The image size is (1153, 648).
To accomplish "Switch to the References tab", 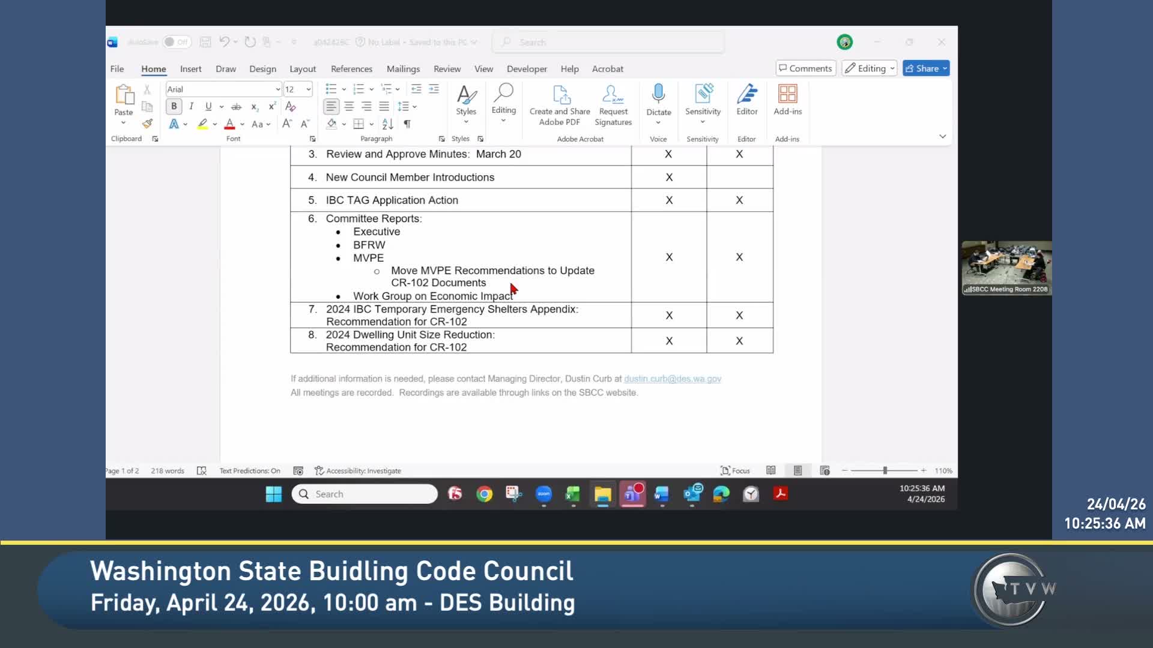I will tap(351, 69).
